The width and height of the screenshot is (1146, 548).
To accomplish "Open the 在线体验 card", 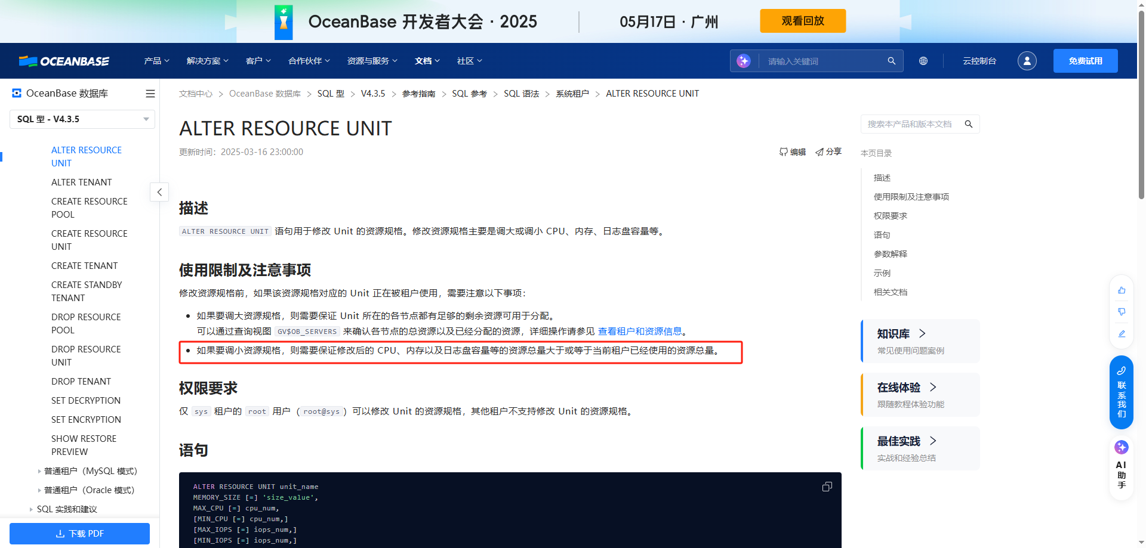I will (x=920, y=395).
